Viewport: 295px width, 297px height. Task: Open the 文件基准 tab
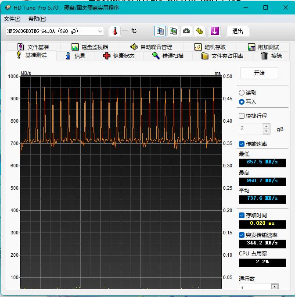pos(33,47)
